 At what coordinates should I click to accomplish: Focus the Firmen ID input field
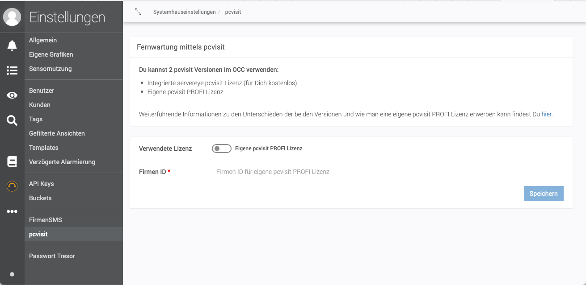(388, 172)
